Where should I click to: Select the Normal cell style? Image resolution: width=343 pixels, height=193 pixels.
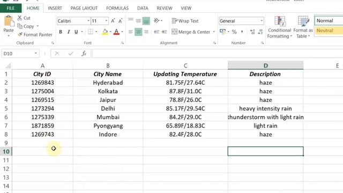(x=329, y=21)
